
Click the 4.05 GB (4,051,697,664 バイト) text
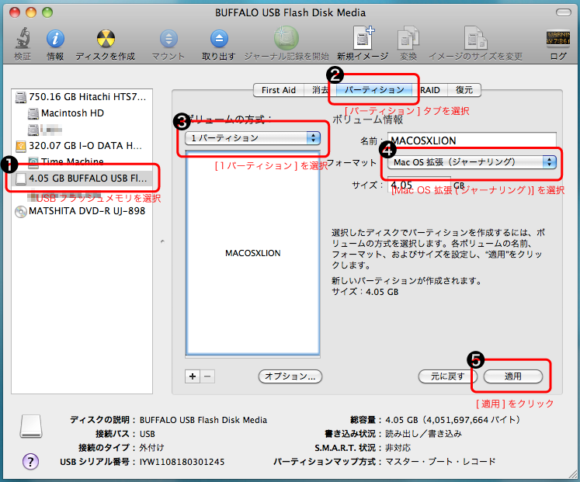click(x=453, y=420)
